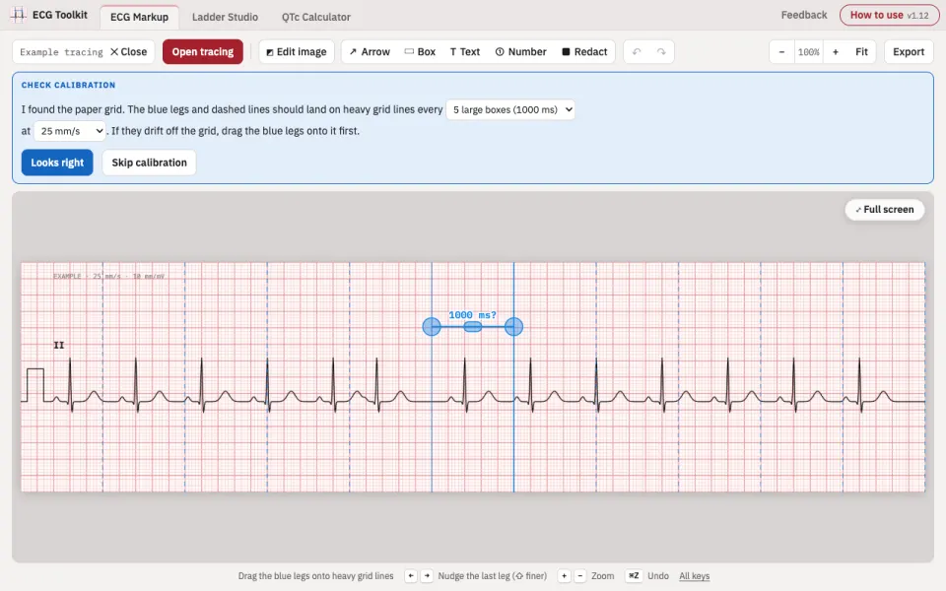This screenshot has height=591, width=946.
Task: Click the Feedback link
Action: pyautogui.click(x=804, y=15)
